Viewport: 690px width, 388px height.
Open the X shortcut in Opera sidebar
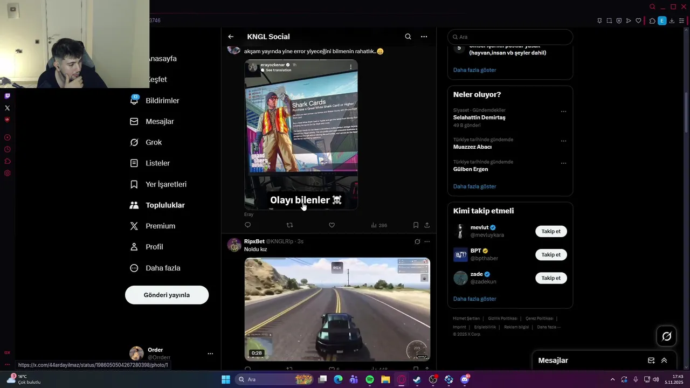[x=7, y=108]
